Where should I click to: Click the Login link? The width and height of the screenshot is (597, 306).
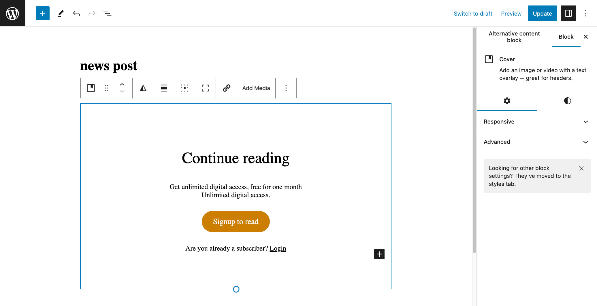click(x=278, y=248)
